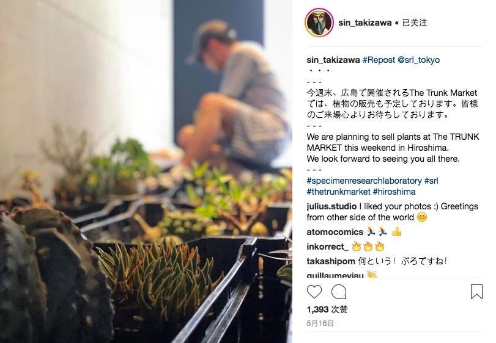Open the @srl_tokyo mention
Screen dimensions: 496x343
[418, 60]
